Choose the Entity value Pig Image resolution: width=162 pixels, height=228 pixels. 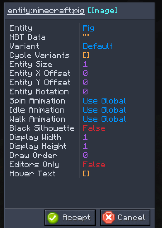89,28
